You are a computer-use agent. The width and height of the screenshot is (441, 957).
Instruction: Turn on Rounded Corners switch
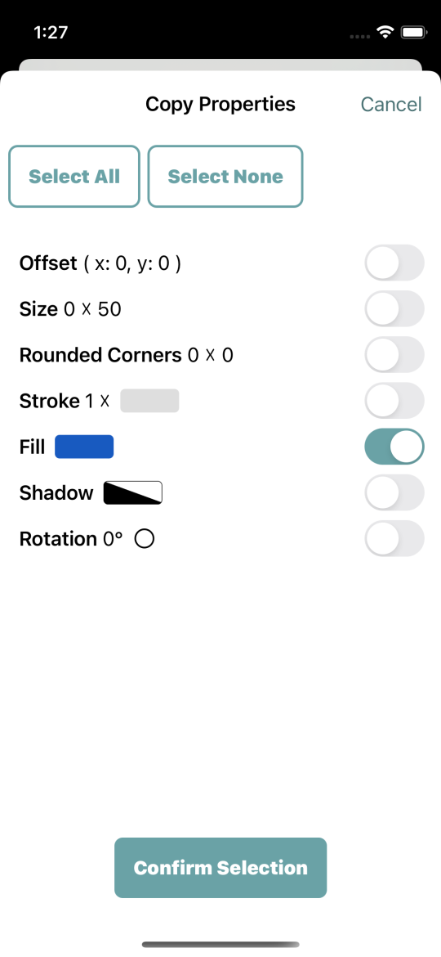(x=394, y=355)
